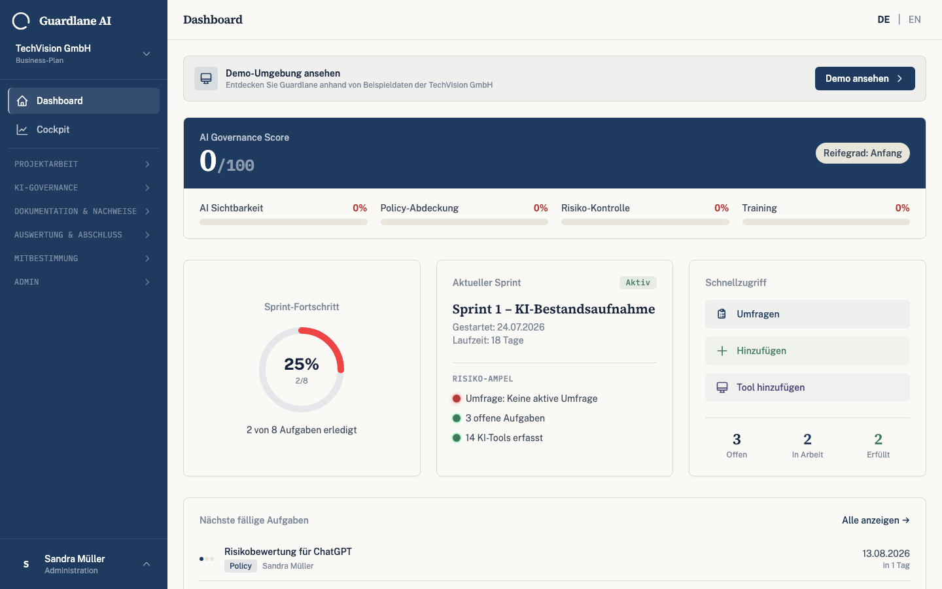This screenshot has width=942, height=589.
Task: Click the Dashboard home icon in sidebar
Action: (22, 101)
